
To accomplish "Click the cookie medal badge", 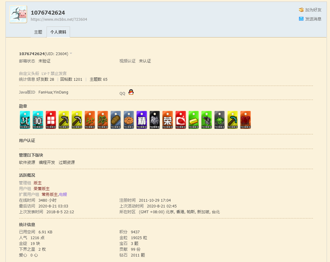I will coord(129,120).
